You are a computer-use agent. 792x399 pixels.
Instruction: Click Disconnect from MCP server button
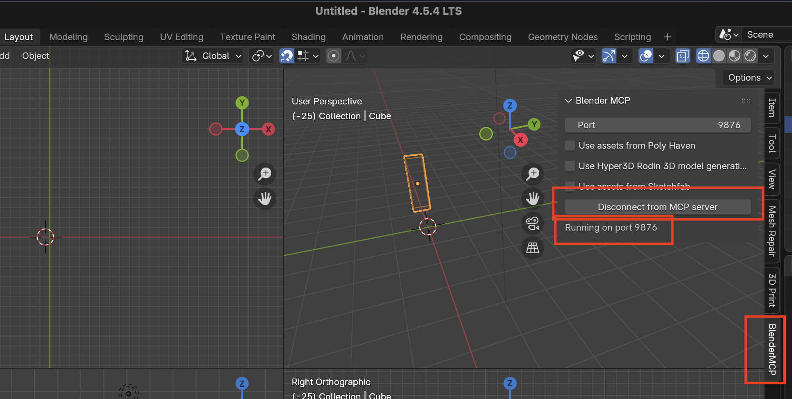click(x=657, y=207)
